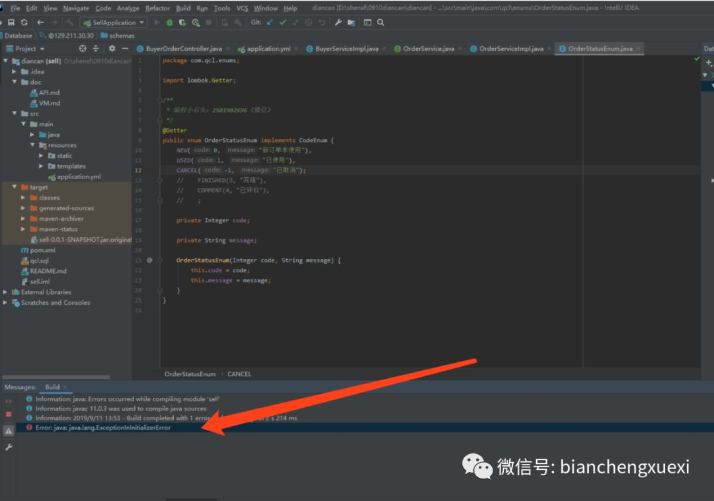The height and width of the screenshot is (501, 714).
Task: Click the Collapse All icon in Project panel
Action: click(96, 49)
